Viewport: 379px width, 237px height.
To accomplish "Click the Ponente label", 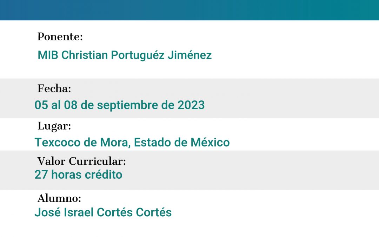I will tap(60, 37).
